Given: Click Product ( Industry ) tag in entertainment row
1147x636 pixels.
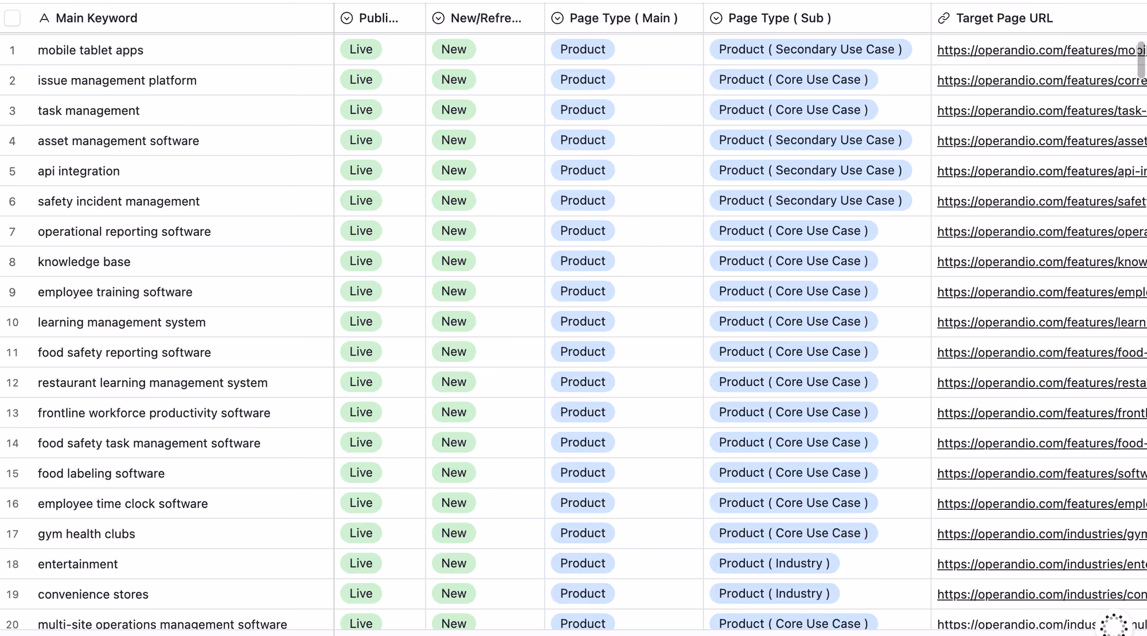Looking at the screenshot, I should tap(774, 563).
